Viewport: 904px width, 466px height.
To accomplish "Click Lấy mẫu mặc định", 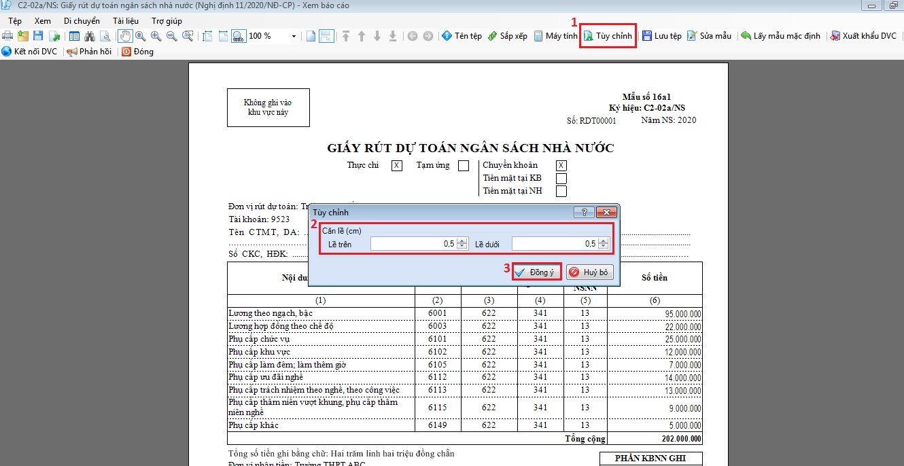I will coord(780,36).
